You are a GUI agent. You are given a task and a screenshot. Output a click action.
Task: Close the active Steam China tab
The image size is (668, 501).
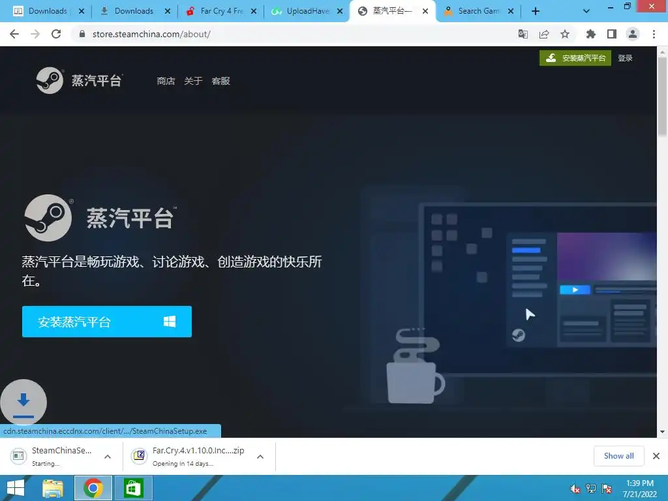click(x=425, y=12)
